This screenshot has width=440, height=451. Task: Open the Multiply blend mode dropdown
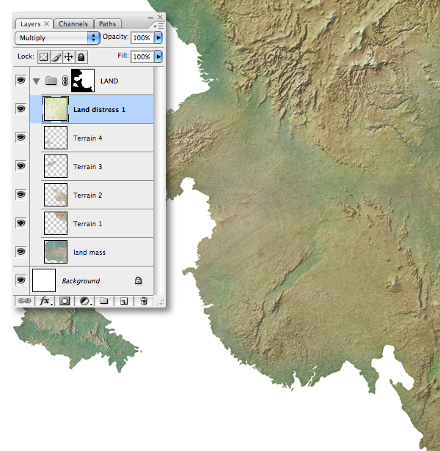point(57,38)
